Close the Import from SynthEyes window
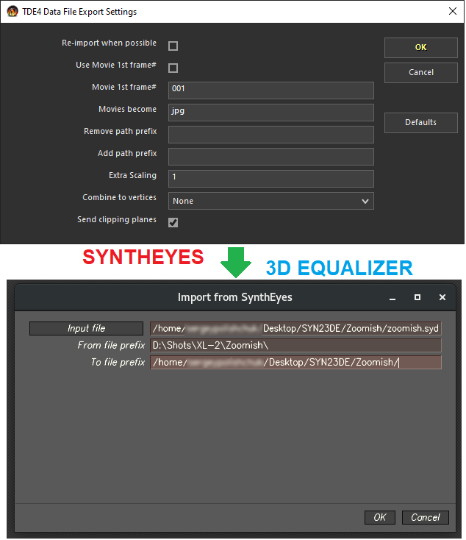Viewport: 466px width, 540px height. 442,297
